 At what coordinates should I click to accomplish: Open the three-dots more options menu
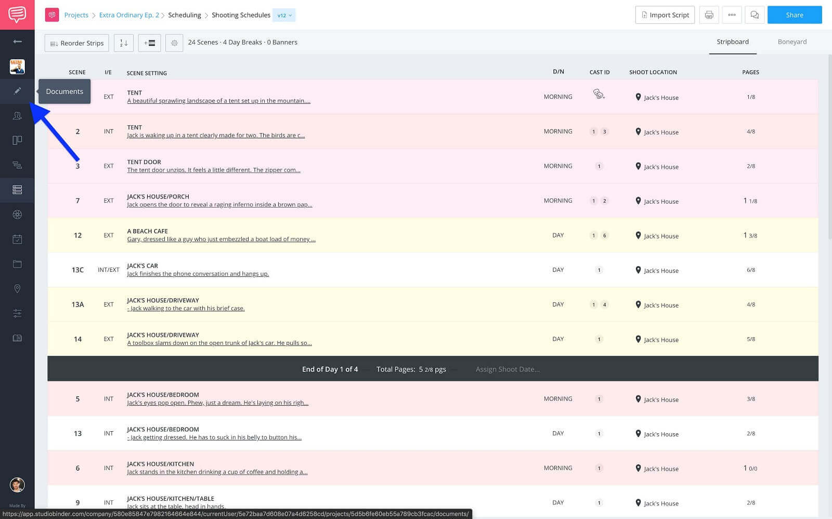click(x=732, y=15)
